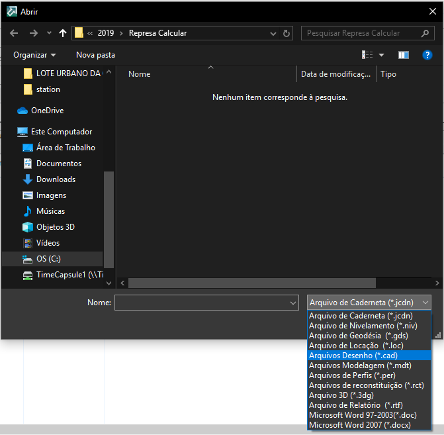Expand the address path history dropdown

(x=273, y=33)
